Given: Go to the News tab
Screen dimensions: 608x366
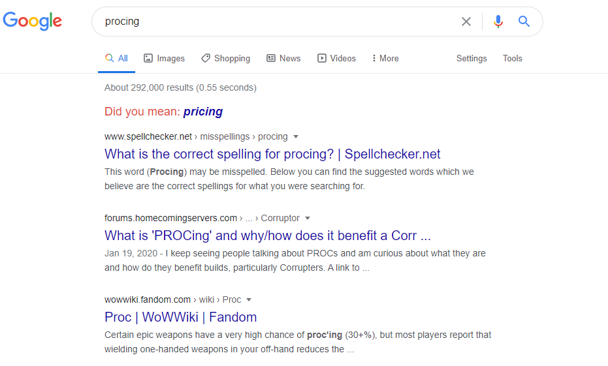Looking at the screenshot, I should (283, 59).
